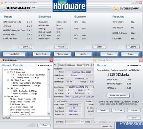
Task: Open system Details... button under System
Action: pyautogui.click(x=100, y=47)
